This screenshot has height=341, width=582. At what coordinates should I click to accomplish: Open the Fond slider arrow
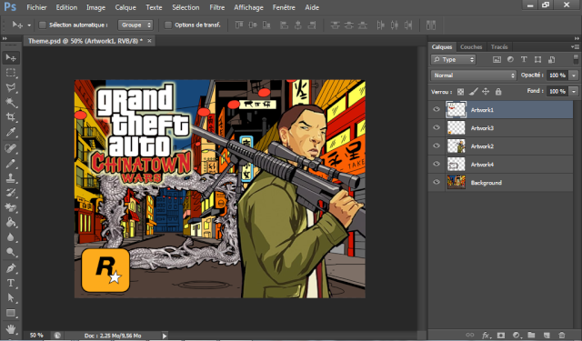click(x=574, y=91)
